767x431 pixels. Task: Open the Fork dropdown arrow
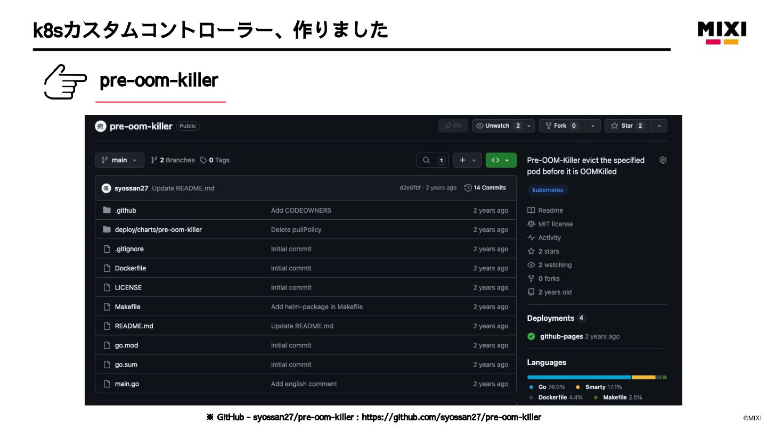(x=593, y=126)
